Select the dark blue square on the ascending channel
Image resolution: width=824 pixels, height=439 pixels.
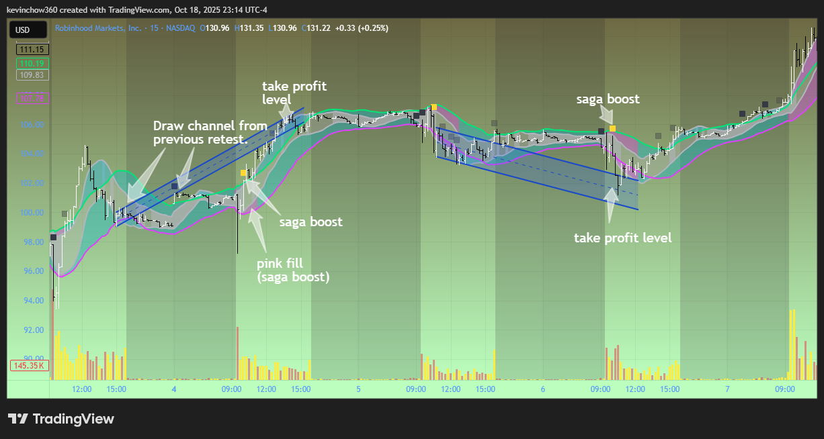point(174,186)
